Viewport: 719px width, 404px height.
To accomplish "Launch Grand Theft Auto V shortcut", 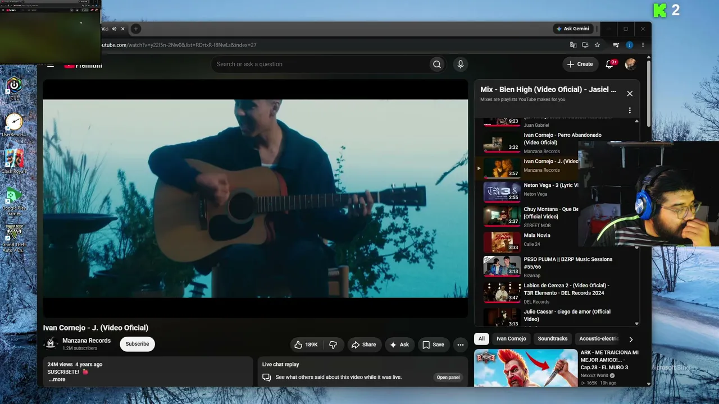I will 14,238.
